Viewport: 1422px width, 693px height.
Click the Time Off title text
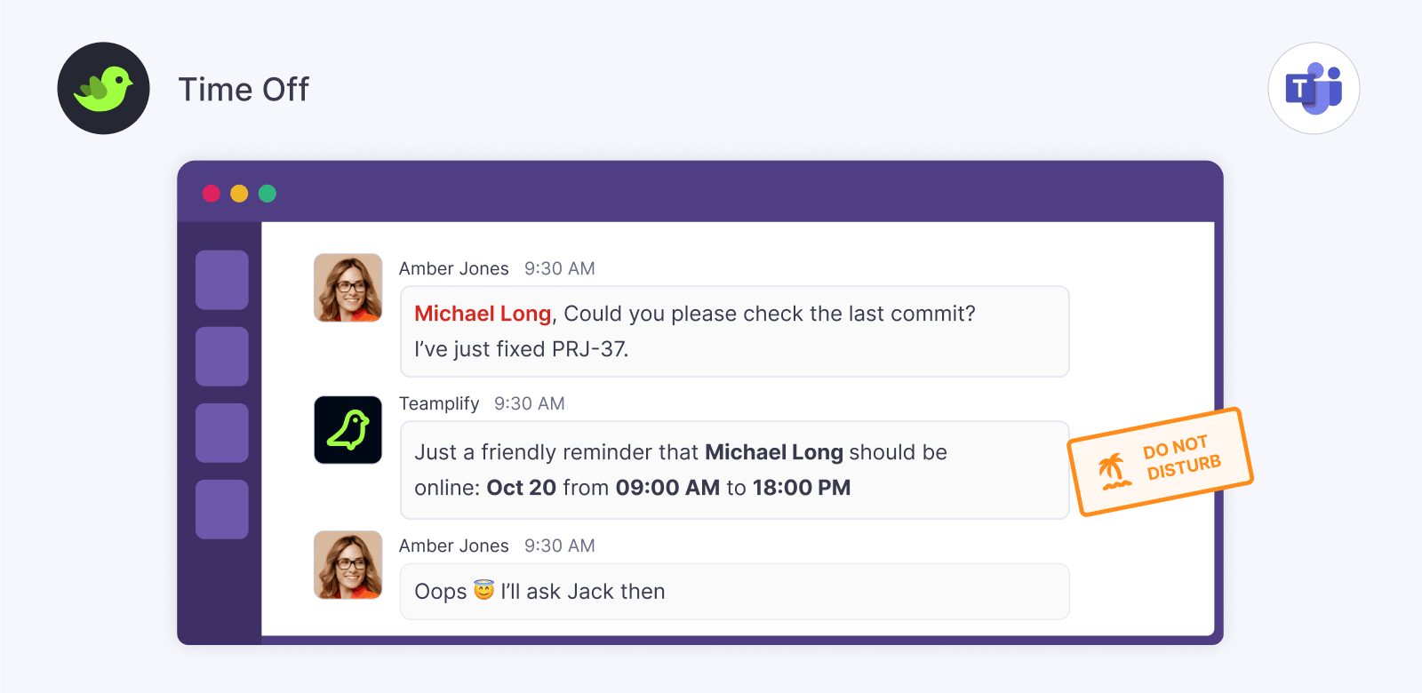pyautogui.click(x=244, y=90)
